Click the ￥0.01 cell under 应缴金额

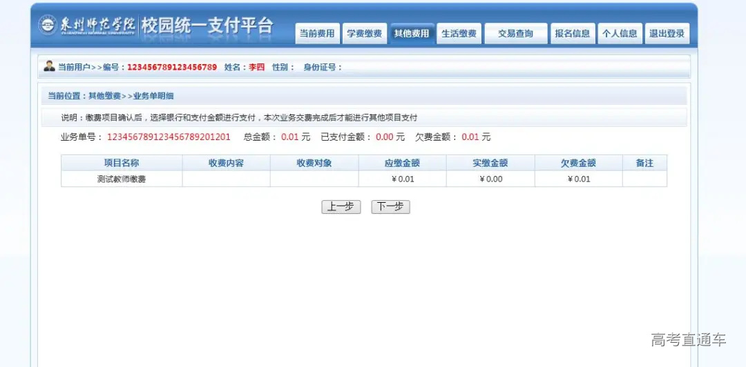point(403,179)
